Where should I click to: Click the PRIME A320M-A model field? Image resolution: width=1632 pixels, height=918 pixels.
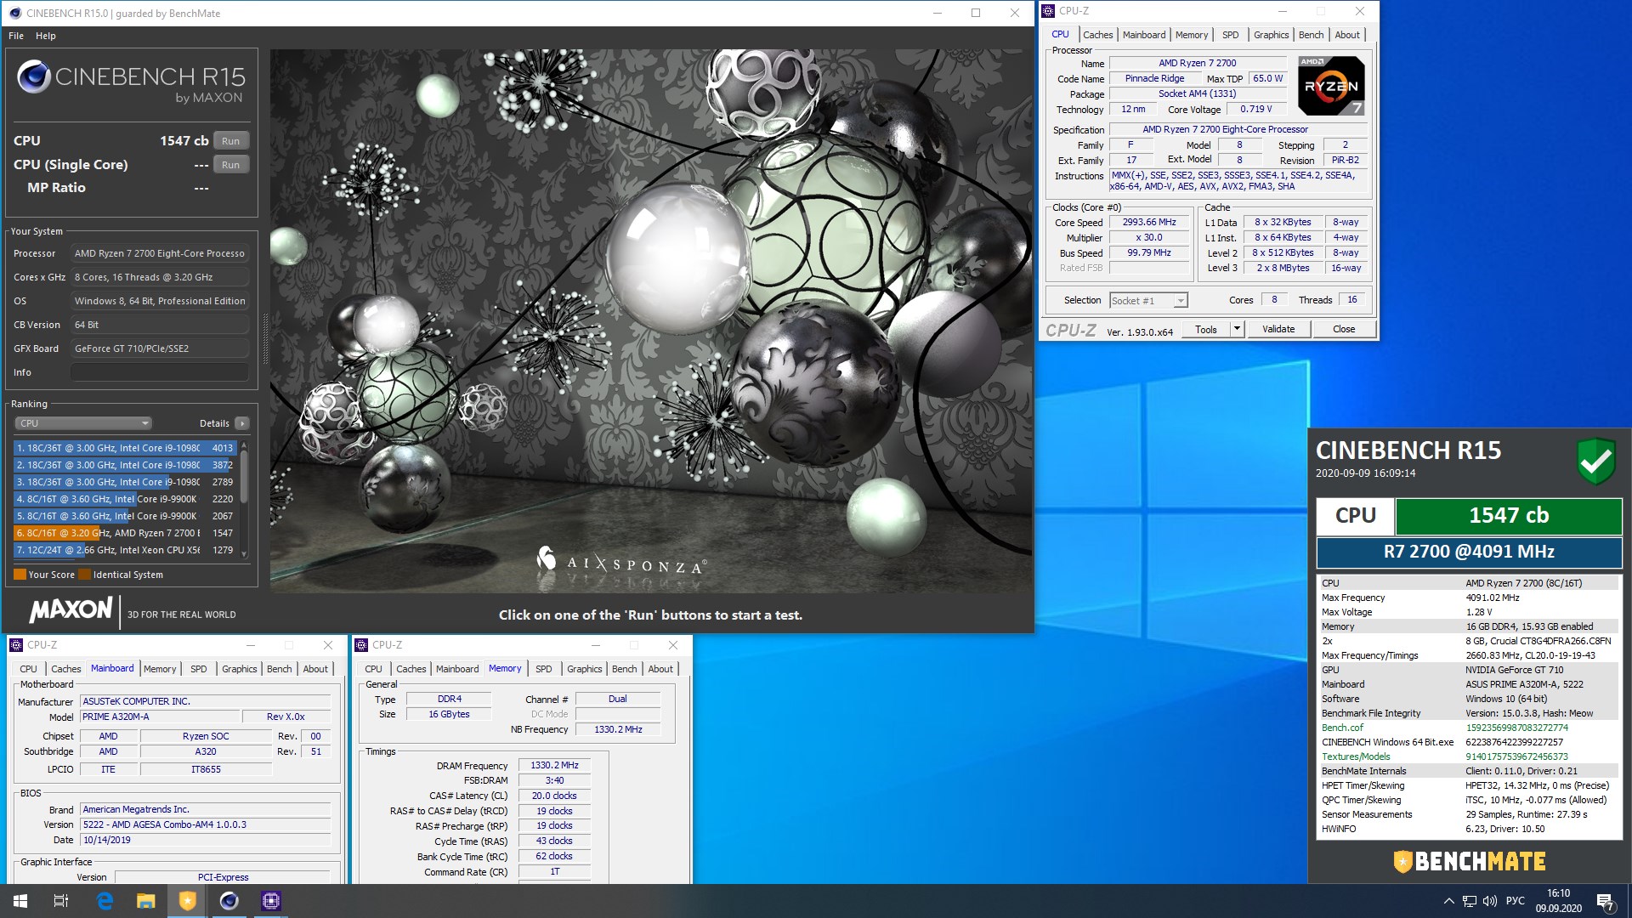(x=160, y=717)
